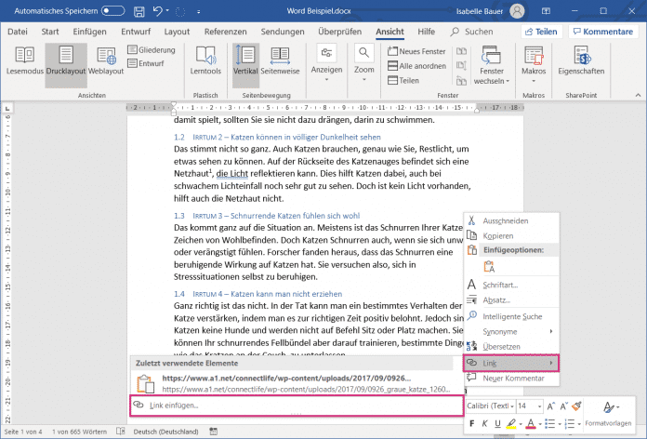Click the Teilen share button
Image resolution: width=647 pixels, height=439 pixels.
[540, 31]
